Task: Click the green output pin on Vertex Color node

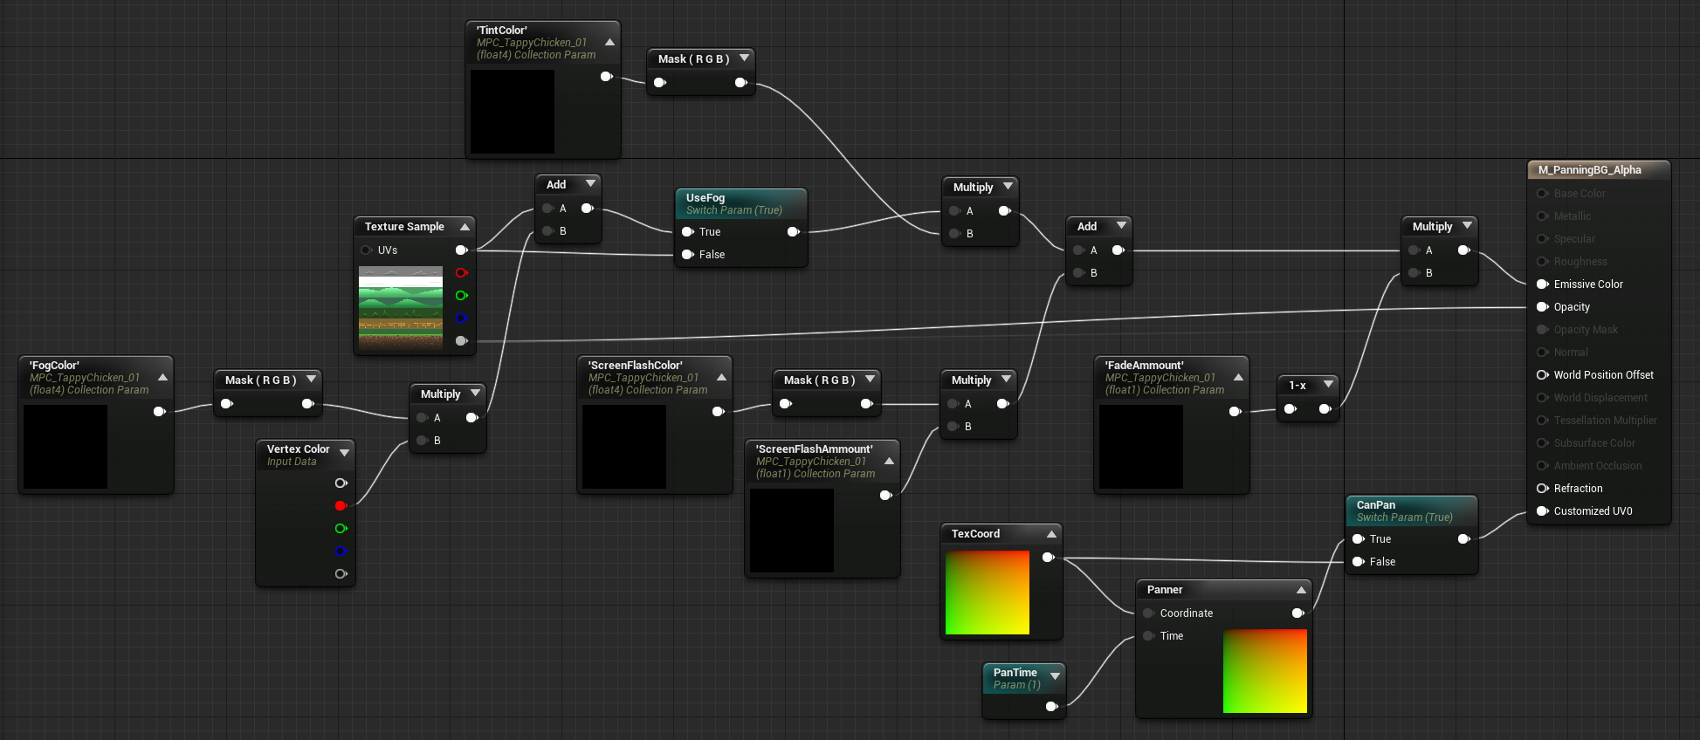Action: click(341, 529)
